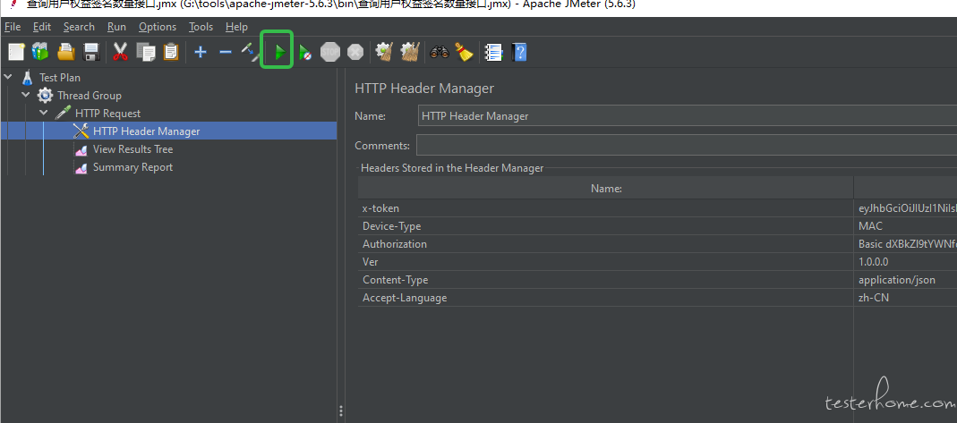Collapse the HTTP Request node
957x423 pixels.
coord(44,114)
